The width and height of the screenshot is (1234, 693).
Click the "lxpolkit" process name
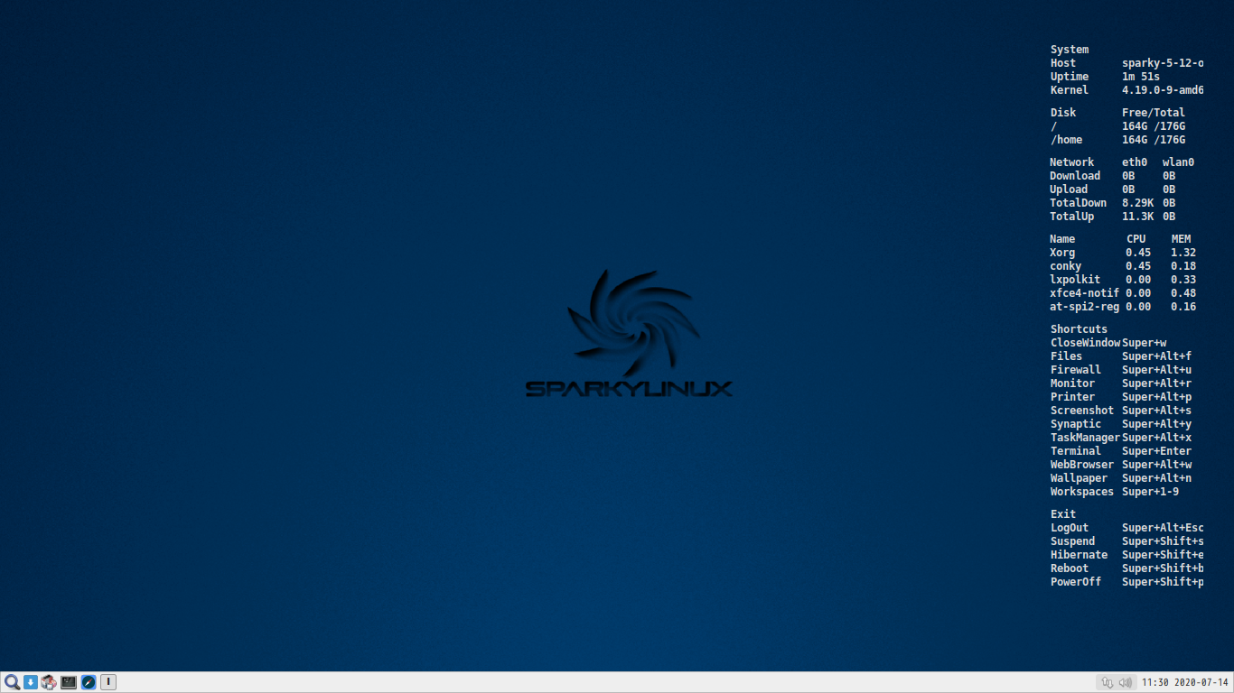pos(1075,280)
